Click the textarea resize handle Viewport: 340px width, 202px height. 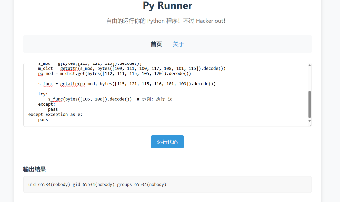pos(310,125)
